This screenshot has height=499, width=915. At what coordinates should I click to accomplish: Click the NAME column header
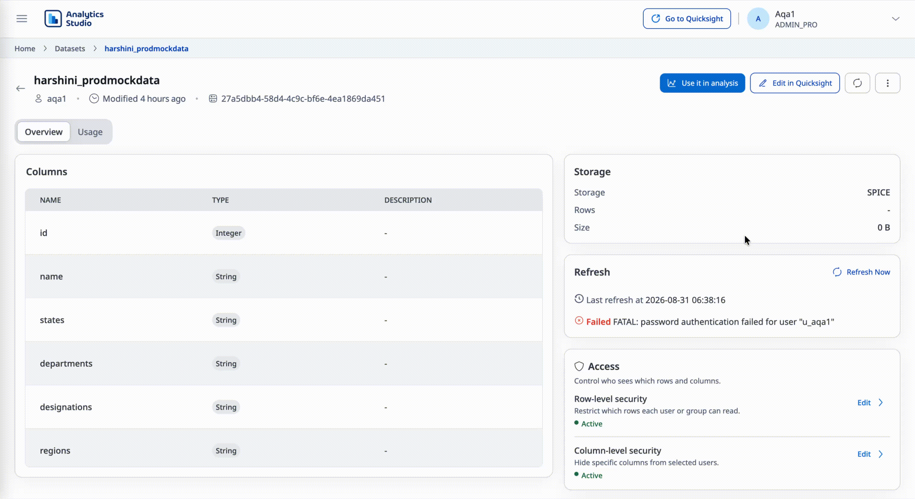click(51, 200)
